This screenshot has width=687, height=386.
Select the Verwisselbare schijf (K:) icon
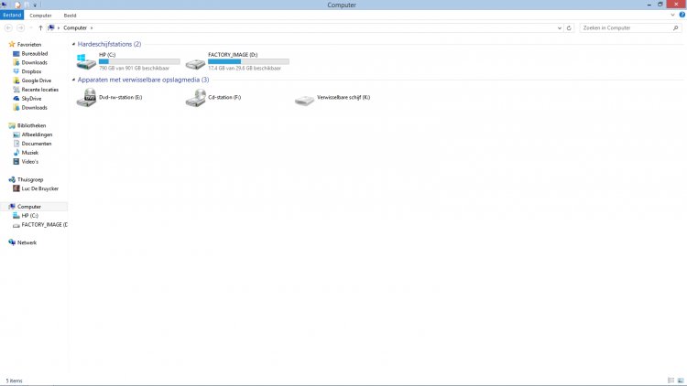(304, 100)
